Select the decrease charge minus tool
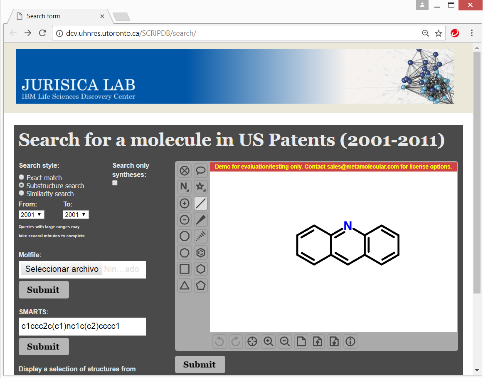 point(185,220)
